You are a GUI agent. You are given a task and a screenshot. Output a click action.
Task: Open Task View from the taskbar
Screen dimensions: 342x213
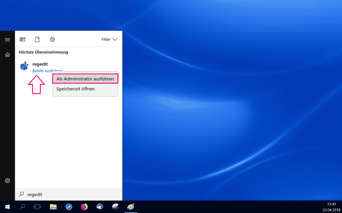point(37,207)
